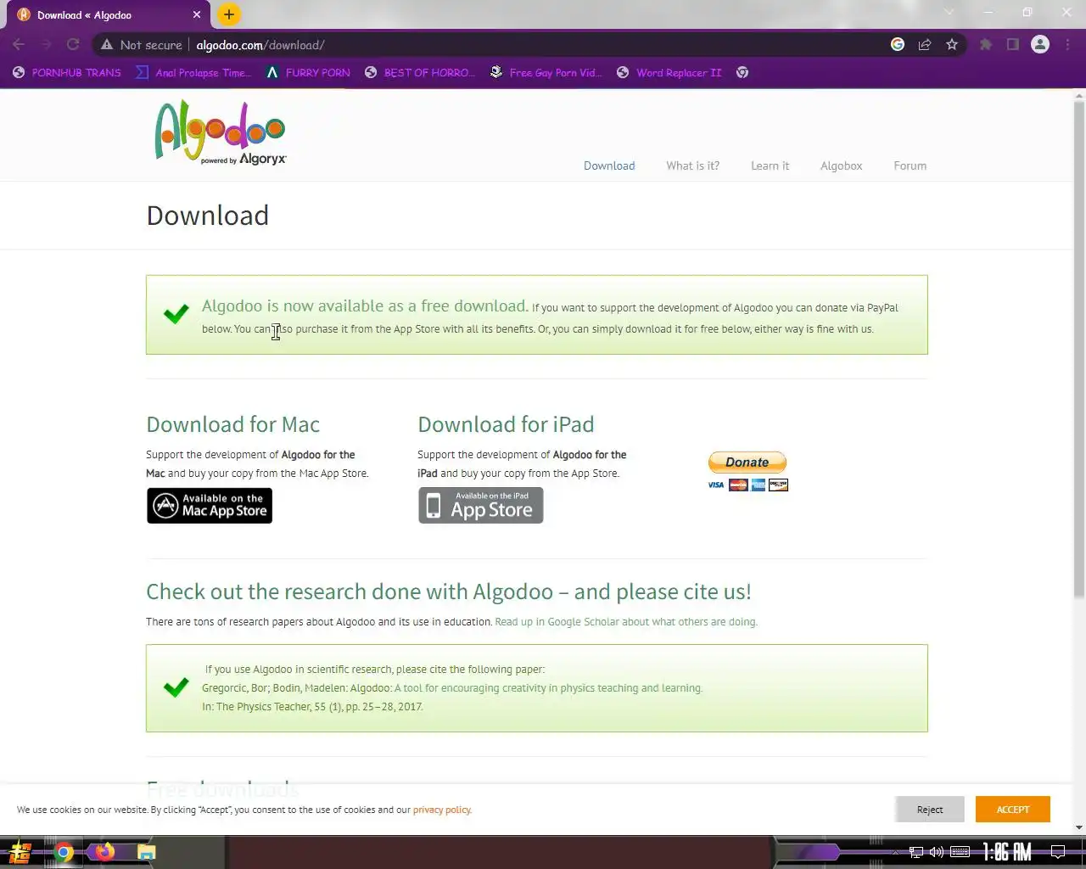Click the PayPal Donate button

point(747,463)
